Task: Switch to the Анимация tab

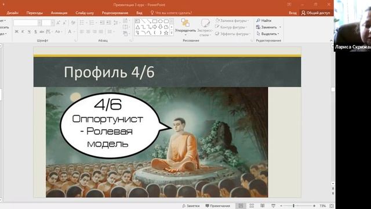Action: click(59, 13)
